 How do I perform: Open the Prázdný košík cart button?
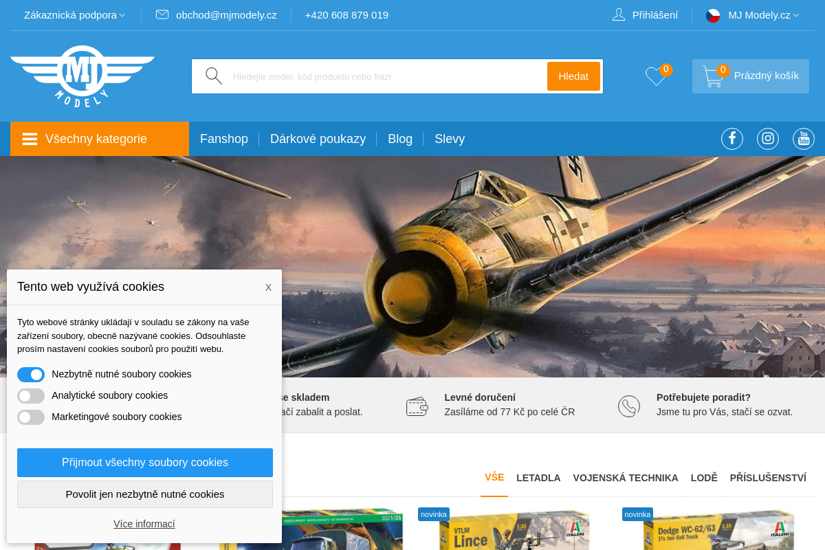pos(751,76)
